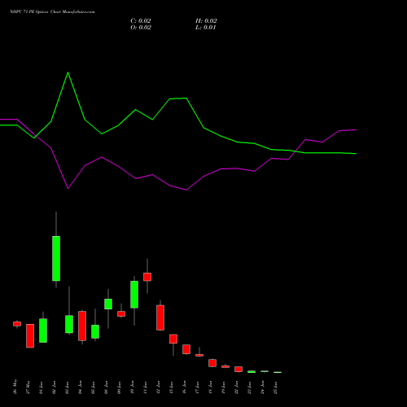
Task: Click the '26 May' date axis label
Action: [15, 387]
